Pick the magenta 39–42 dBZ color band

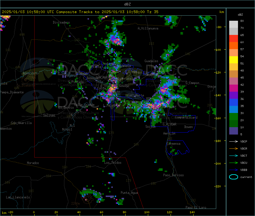233,88
